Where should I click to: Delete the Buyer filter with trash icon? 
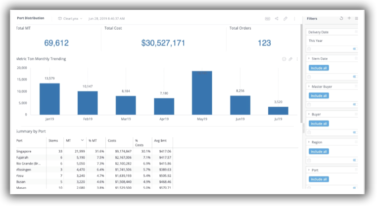[309, 132]
